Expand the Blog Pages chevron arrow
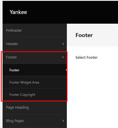The width and height of the screenshot is (118, 128). point(63,121)
